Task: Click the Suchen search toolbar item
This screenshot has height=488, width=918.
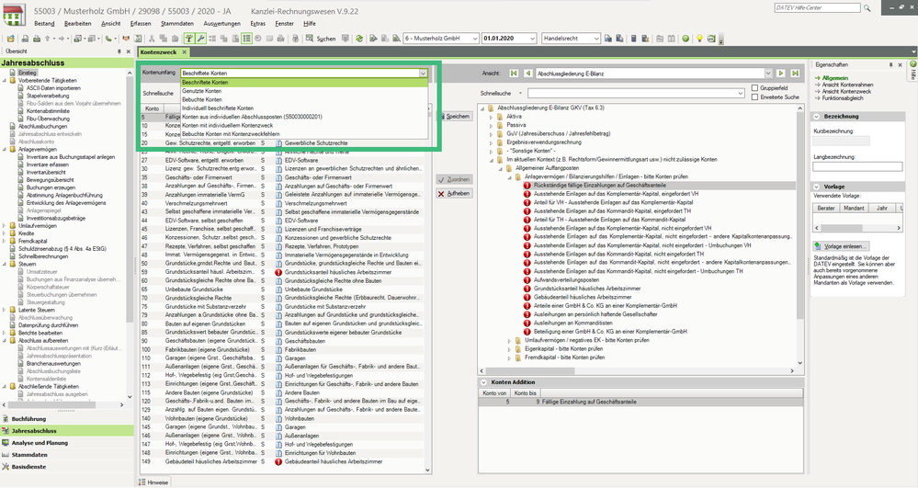Action: tap(321, 39)
